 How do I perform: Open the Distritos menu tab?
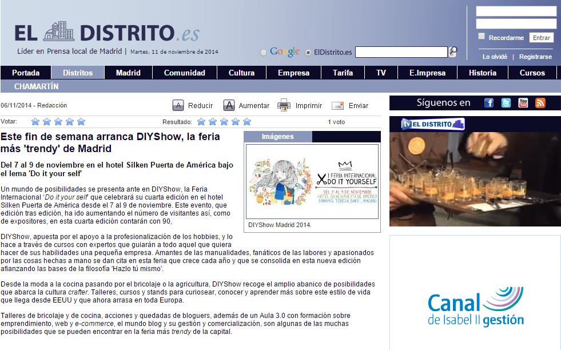(78, 73)
